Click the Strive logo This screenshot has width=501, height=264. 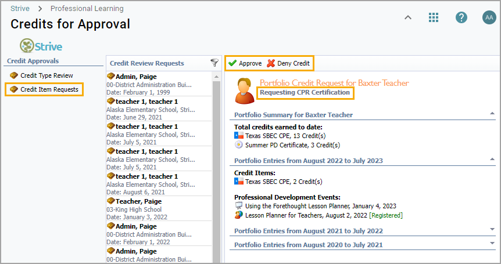tap(41, 46)
